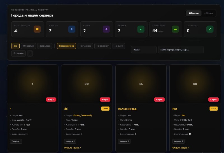Image resolution: width=224 pixels, height=153 pixels.
Task: Open the Ква city title
Action: (175, 109)
